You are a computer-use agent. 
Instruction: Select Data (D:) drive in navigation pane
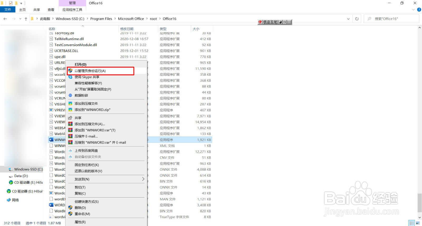tap(21, 176)
